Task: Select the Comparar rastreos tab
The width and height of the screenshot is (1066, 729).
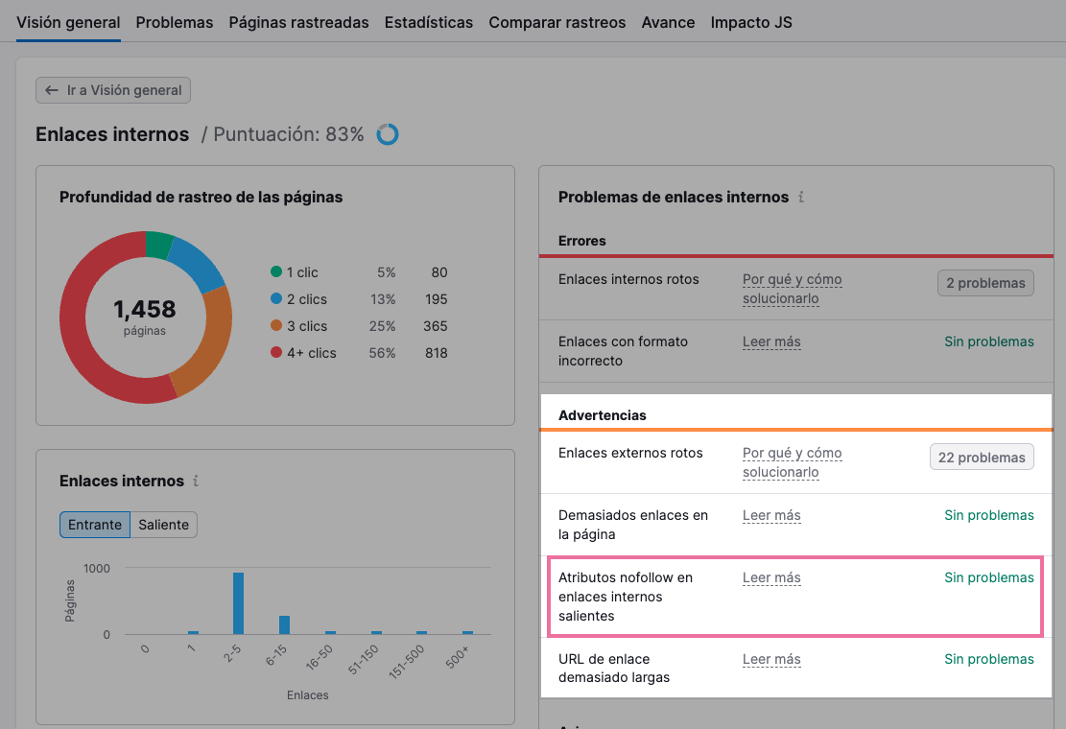Action: coord(557,22)
